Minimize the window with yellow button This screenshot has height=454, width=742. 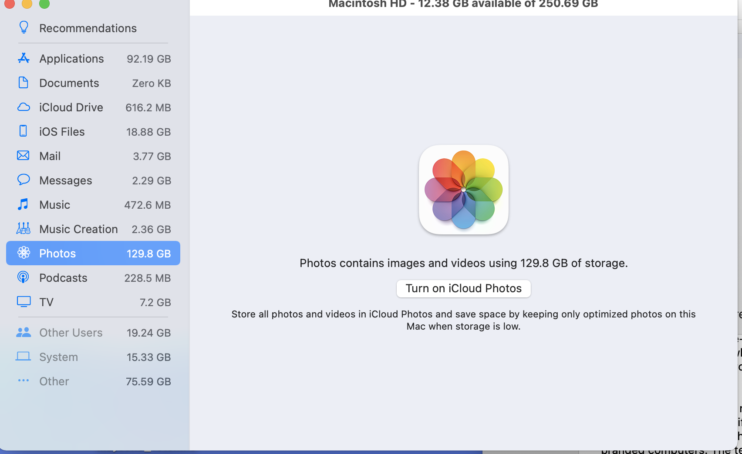point(27,3)
